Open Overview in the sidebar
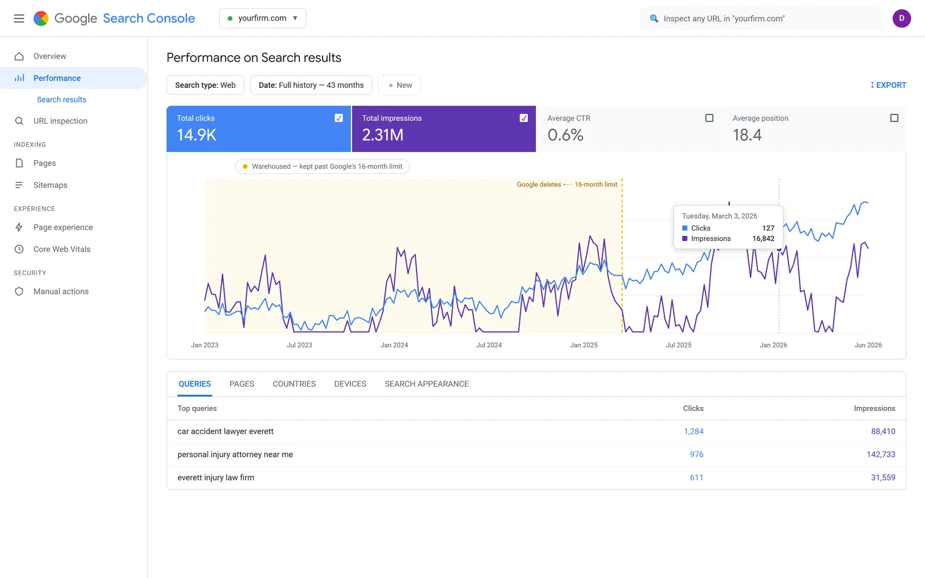 click(x=73, y=56)
